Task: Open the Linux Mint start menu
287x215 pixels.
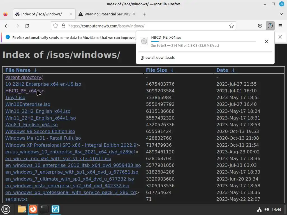Action: coord(6,209)
